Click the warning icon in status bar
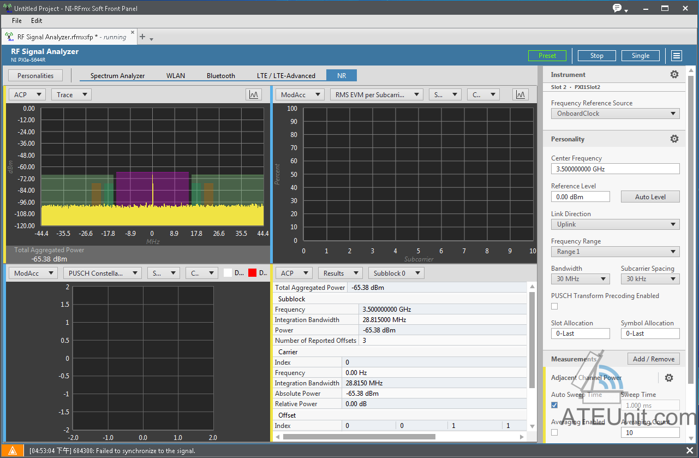The width and height of the screenshot is (699, 458). click(13, 450)
